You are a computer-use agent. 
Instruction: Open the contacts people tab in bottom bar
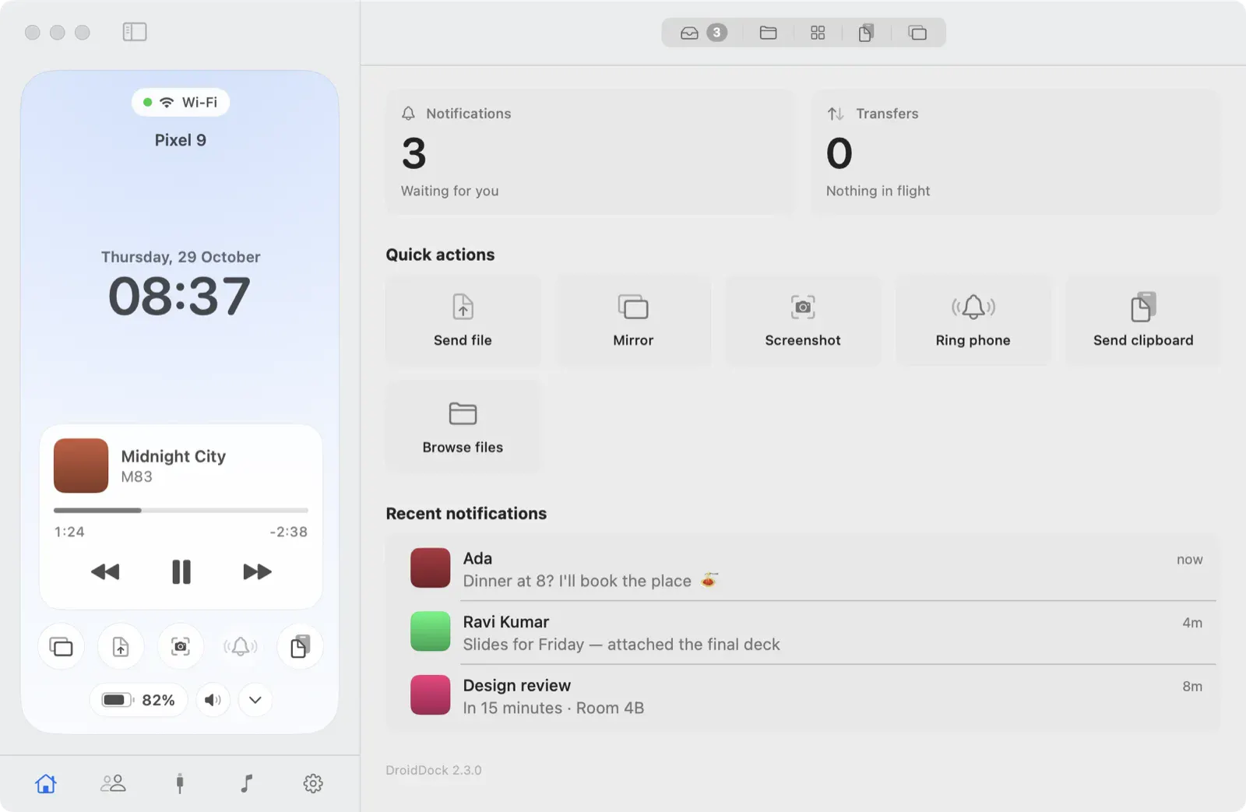pos(113,783)
